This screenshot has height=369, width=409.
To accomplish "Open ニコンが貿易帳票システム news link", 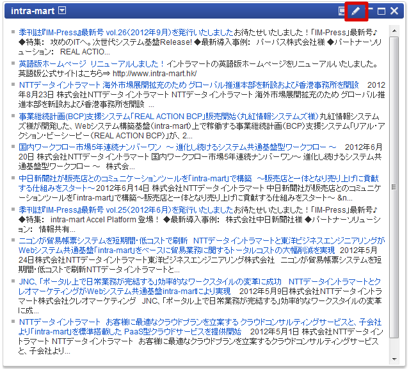I will click(202, 245).
